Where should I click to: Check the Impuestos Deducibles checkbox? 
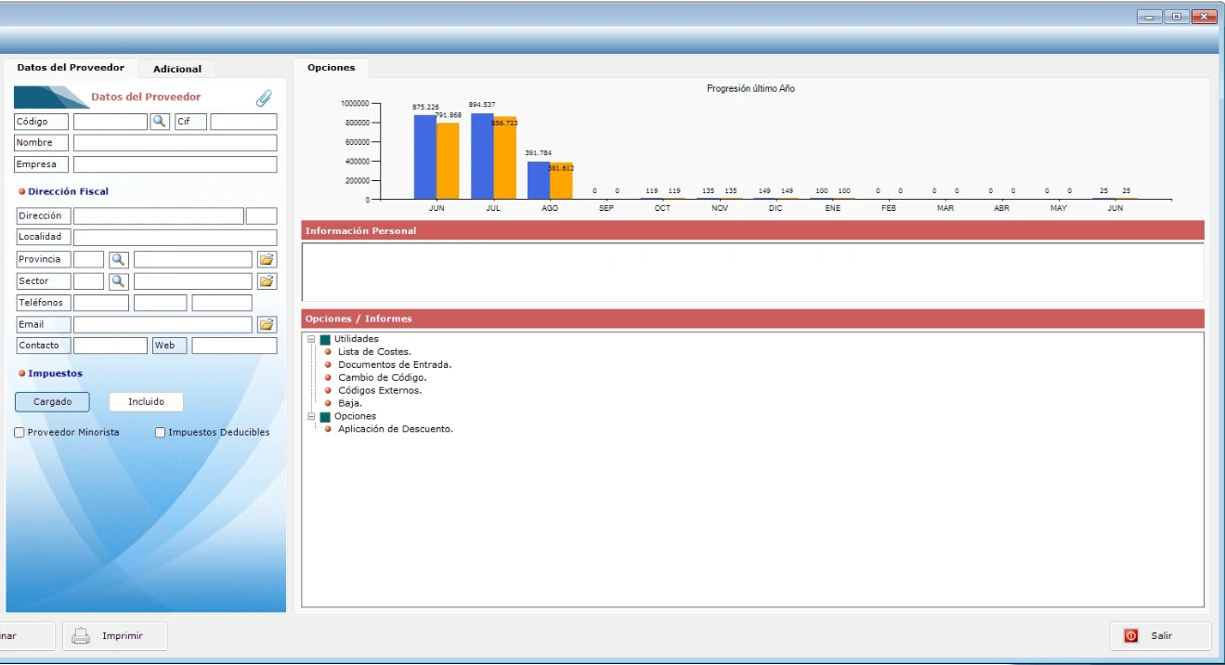click(160, 433)
